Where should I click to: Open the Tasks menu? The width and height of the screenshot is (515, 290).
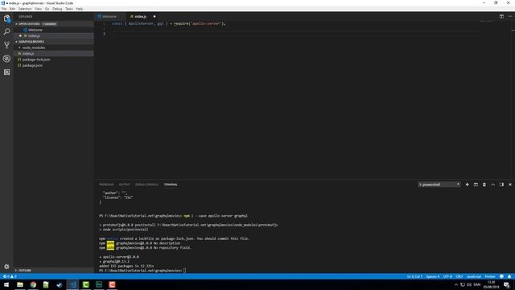pos(69,9)
